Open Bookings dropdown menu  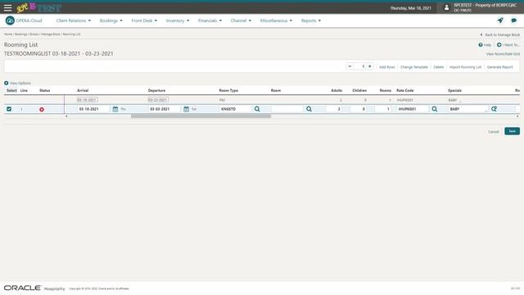[111, 20]
